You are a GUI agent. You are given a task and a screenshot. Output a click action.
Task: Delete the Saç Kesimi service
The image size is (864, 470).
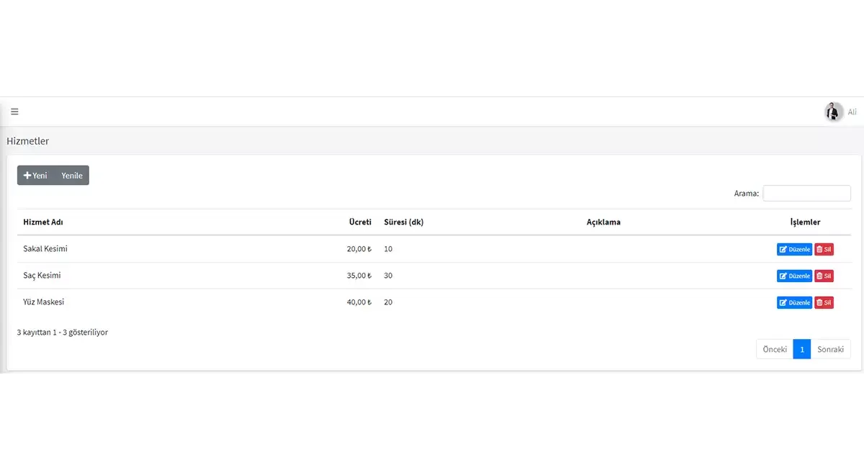(x=824, y=276)
